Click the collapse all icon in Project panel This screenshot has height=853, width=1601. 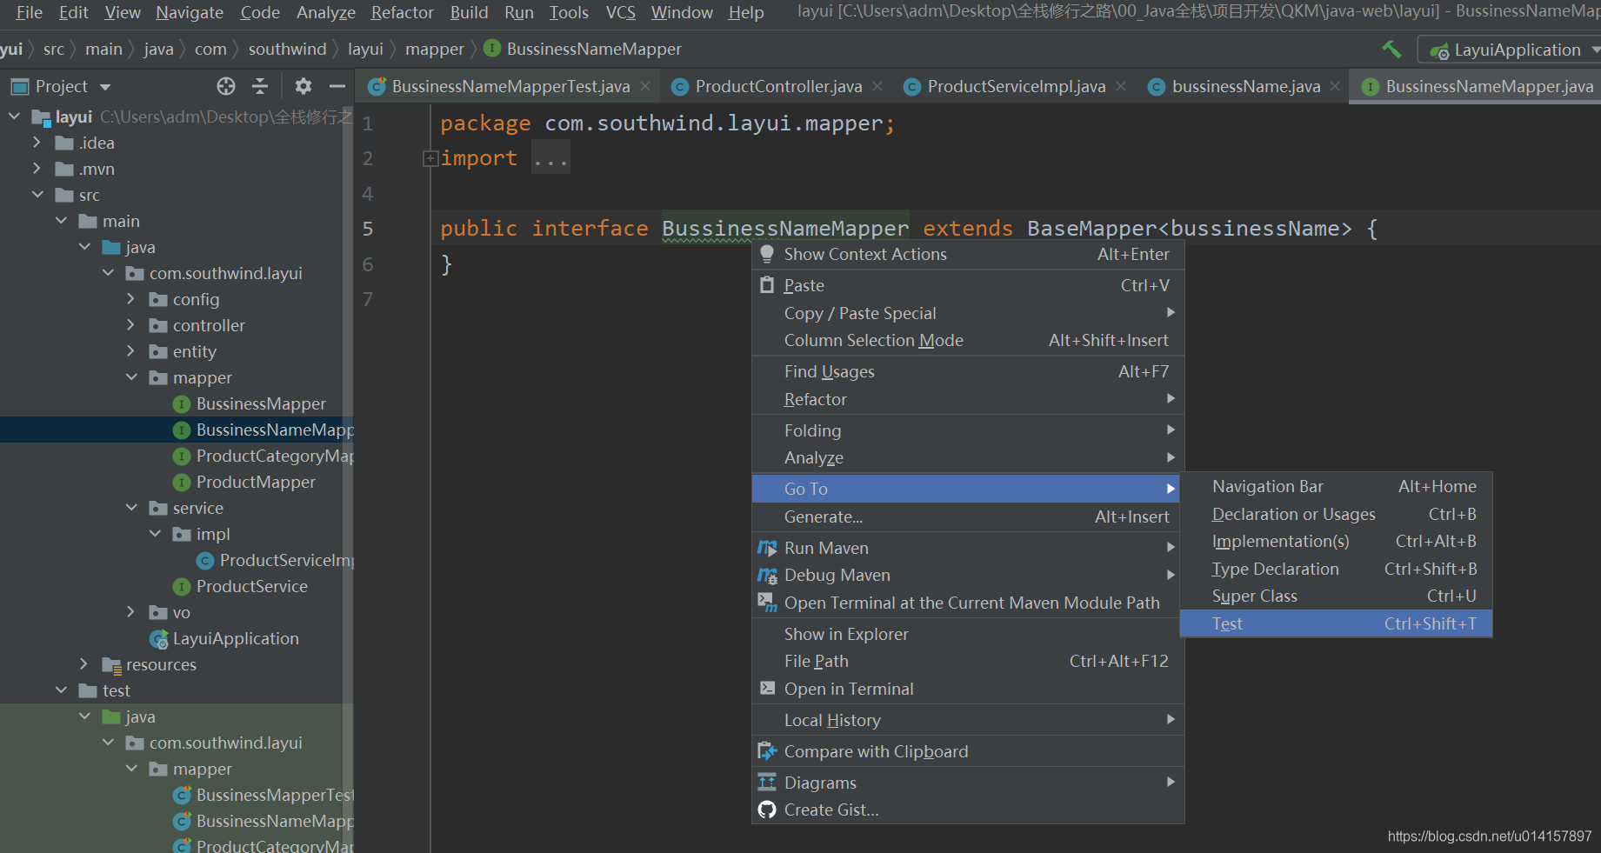(260, 86)
